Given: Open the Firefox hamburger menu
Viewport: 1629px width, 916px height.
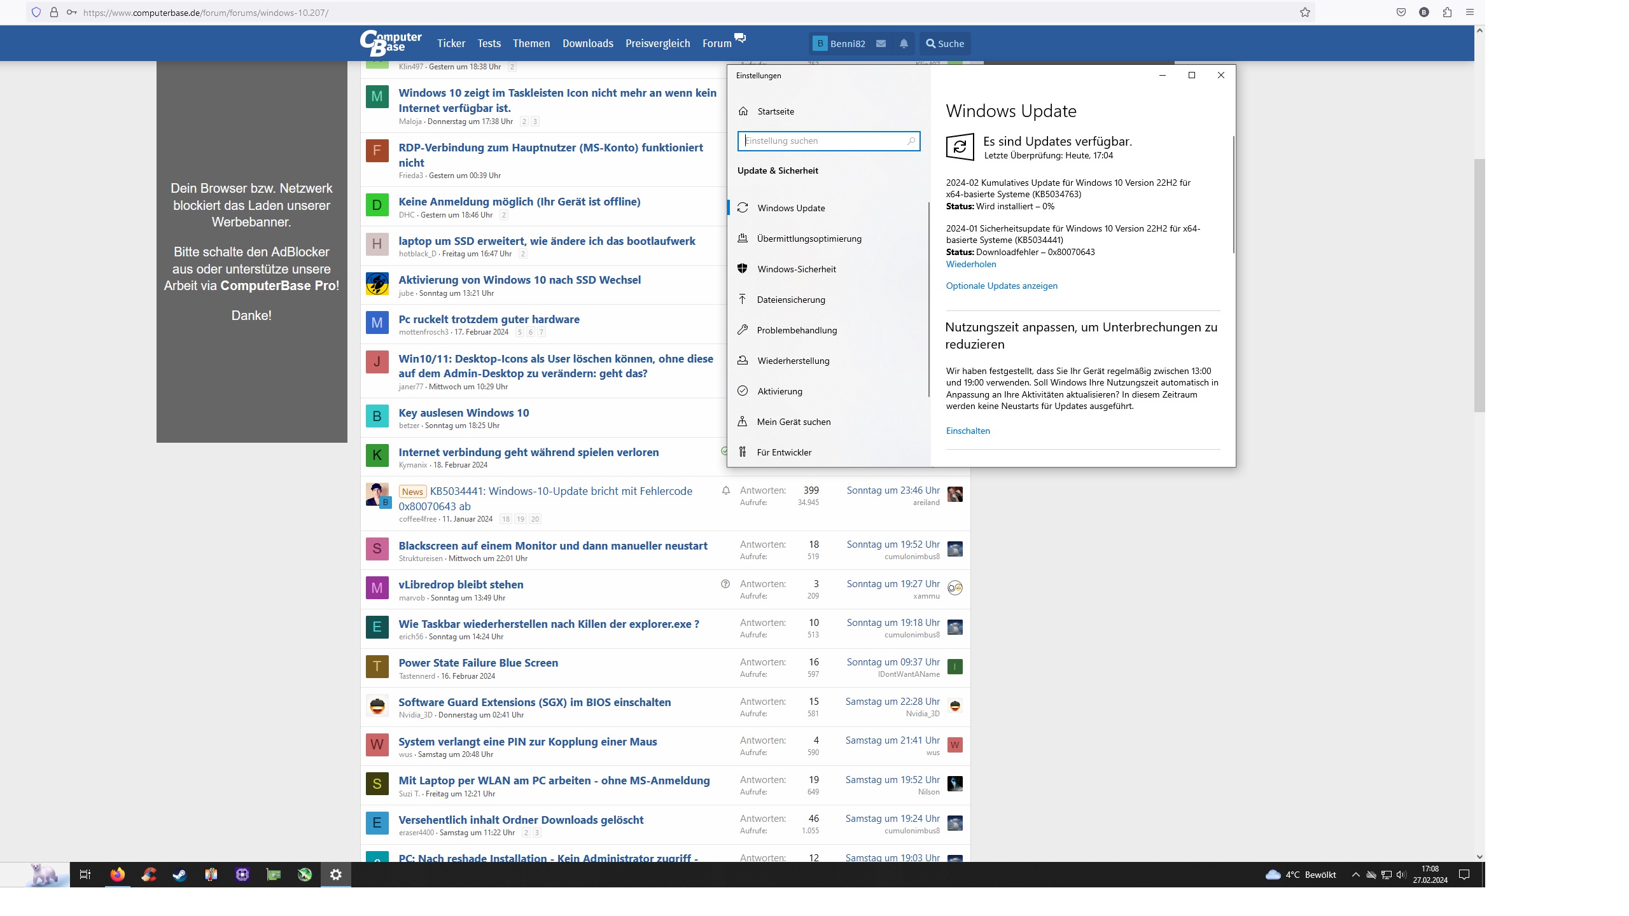Looking at the screenshot, I should tap(1470, 12).
